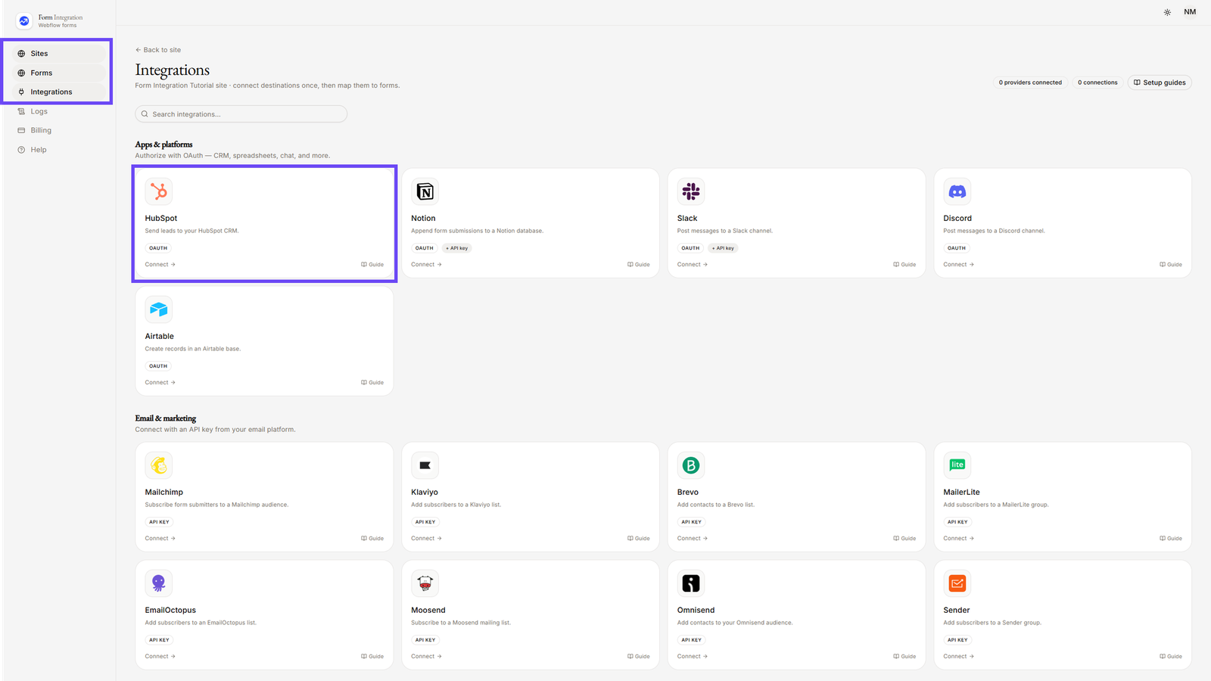This screenshot has width=1211, height=681.
Task: Click Connect on the Mailchimp card
Action: [160, 539]
